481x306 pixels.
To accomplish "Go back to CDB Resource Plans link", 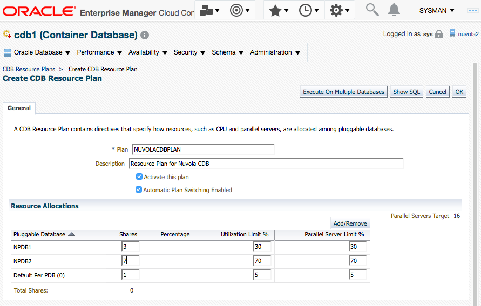I will point(29,69).
